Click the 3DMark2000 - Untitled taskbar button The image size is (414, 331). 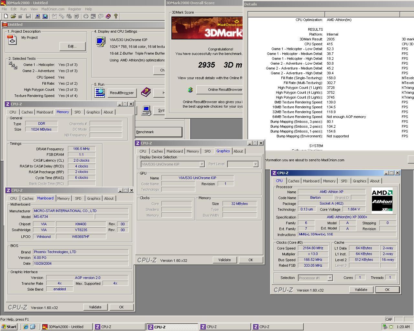click(x=67, y=327)
